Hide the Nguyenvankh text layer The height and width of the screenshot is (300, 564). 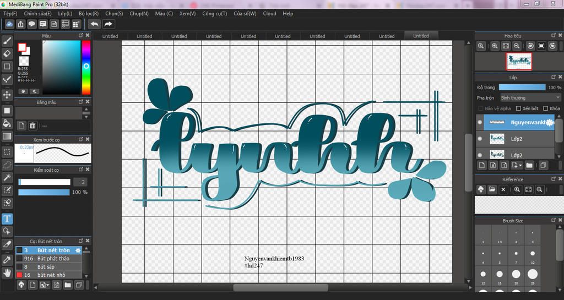tap(480, 123)
